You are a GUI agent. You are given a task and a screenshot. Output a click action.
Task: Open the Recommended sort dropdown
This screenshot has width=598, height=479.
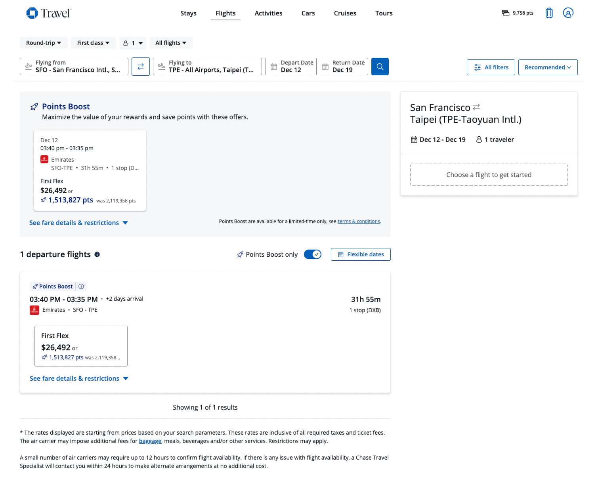pos(548,67)
